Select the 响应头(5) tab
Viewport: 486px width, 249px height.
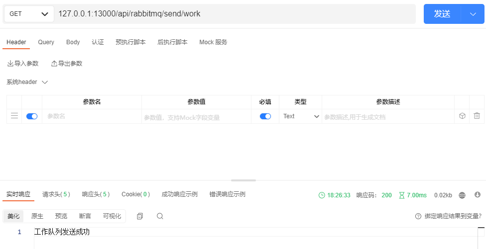96,194
